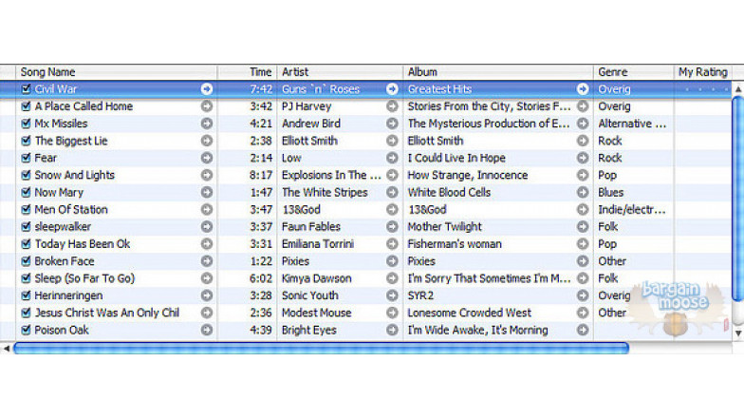Click arrow icon beside artist Modest Mouse

point(392,313)
